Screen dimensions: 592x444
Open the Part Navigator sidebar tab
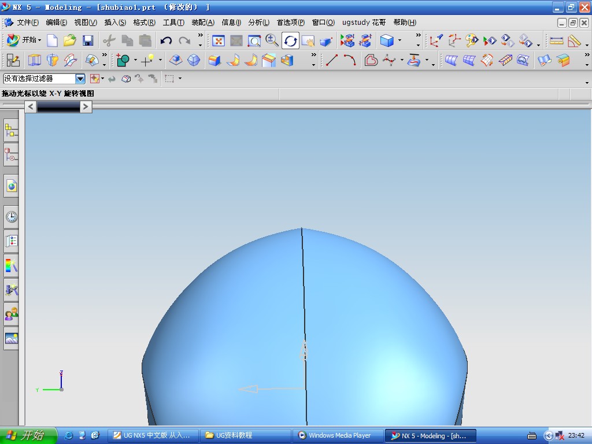point(12,154)
